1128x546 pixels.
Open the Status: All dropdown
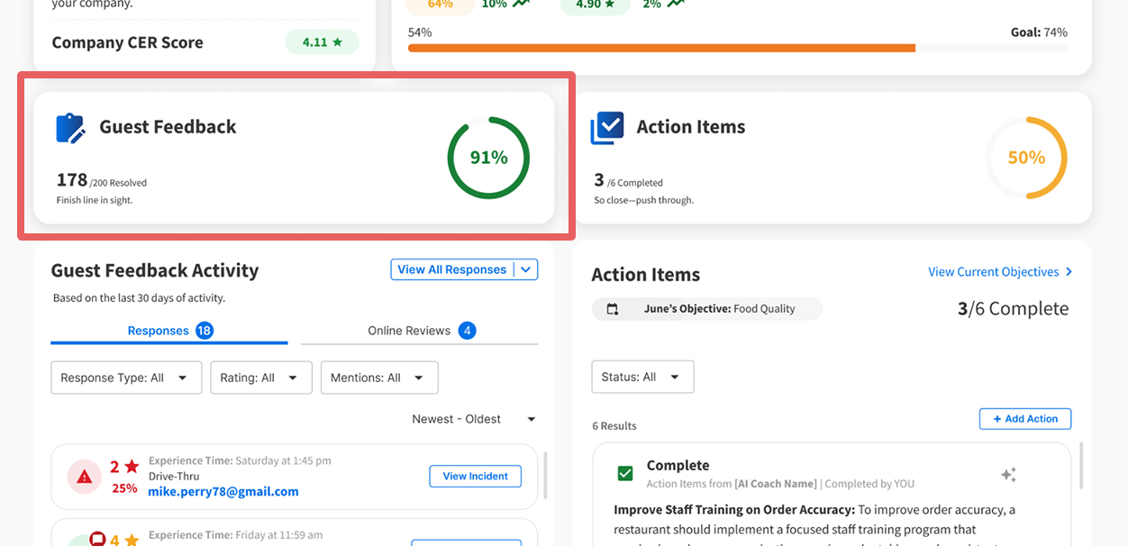pos(642,377)
